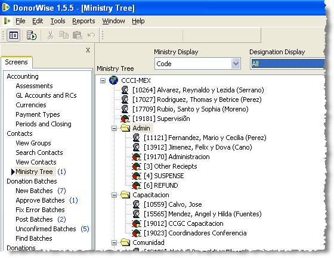Click the Cut scissors toolbar icon
334x258 pixels.
click(50, 35)
